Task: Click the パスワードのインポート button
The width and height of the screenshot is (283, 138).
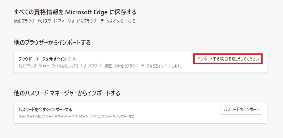Action: 241,110
